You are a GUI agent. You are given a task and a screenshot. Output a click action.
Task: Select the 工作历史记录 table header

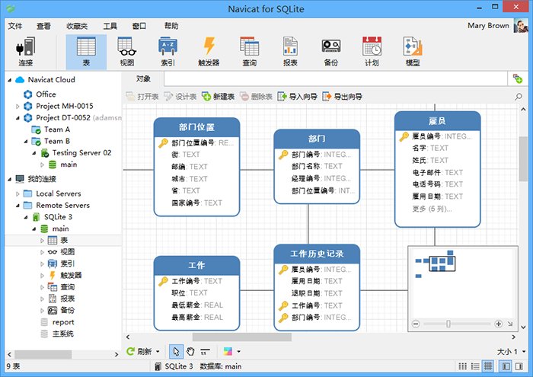[317, 254]
